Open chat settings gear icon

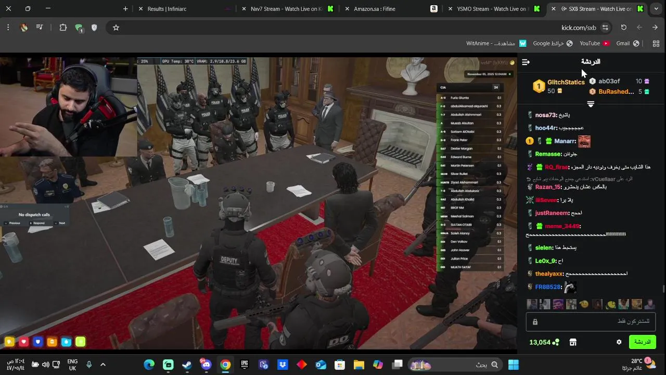tap(619, 342)
